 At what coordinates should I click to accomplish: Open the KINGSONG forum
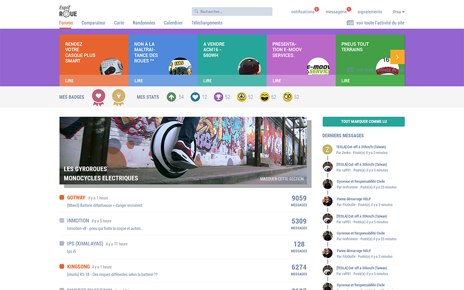[78, 267]
